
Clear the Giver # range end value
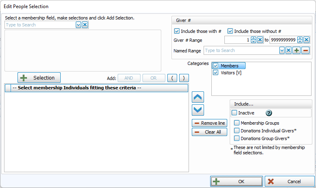307,40
